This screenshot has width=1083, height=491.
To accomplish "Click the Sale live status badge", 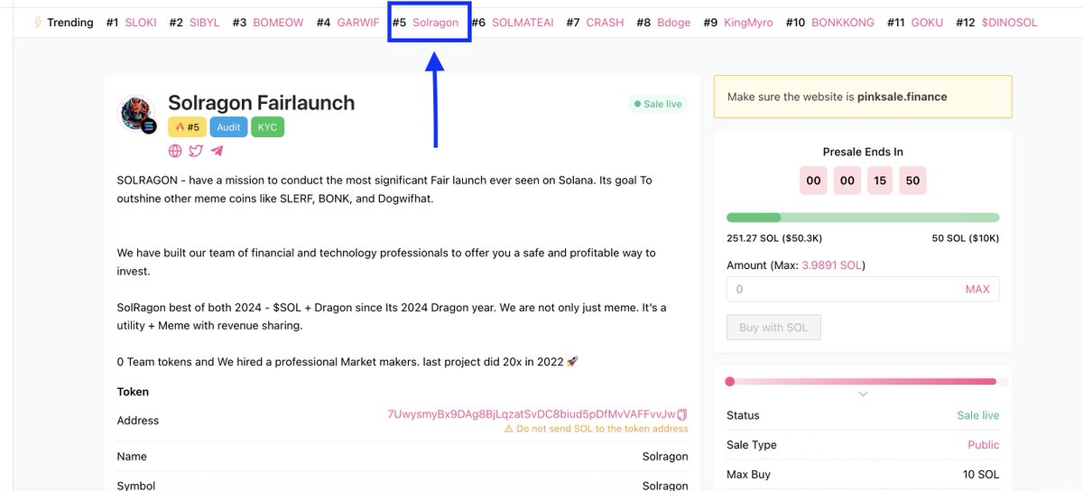I will tap(658, 104).
